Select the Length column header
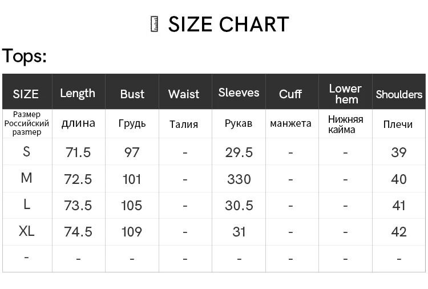428x289 pixels. point(78,94)
